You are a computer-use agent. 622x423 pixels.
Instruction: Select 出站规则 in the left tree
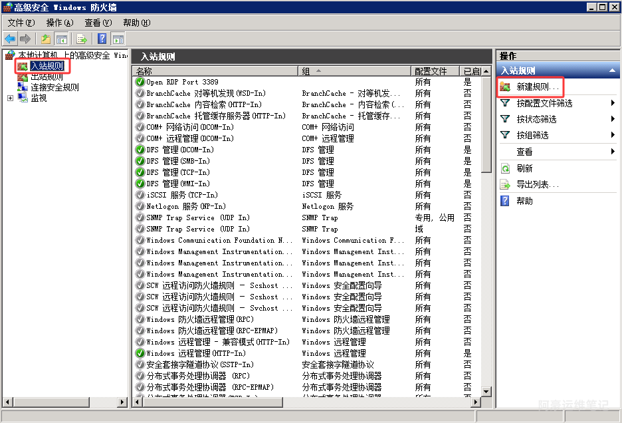47,77
